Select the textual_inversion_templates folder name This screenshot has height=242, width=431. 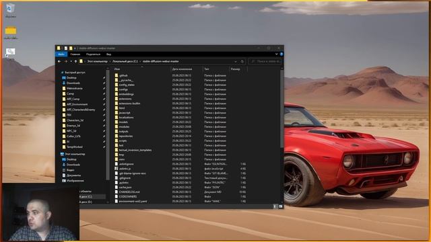point(135,150)
